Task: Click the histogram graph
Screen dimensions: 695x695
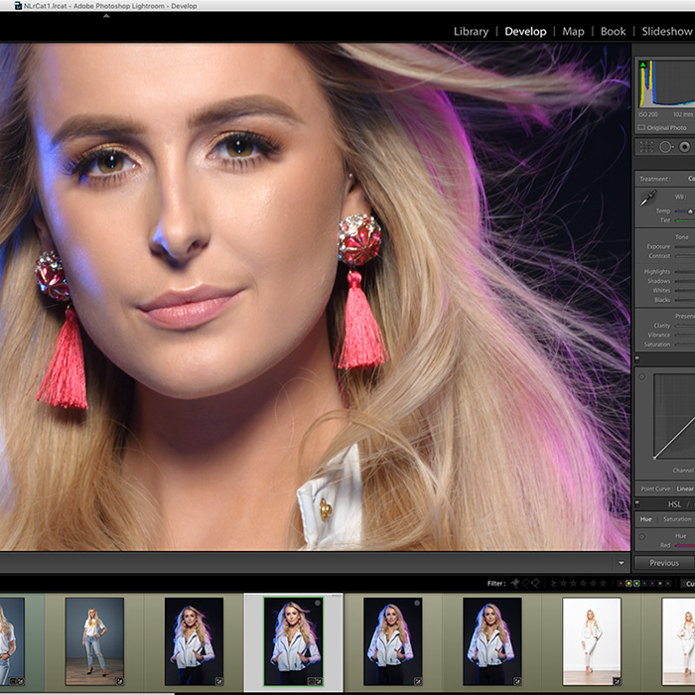Action: point(666,83)
